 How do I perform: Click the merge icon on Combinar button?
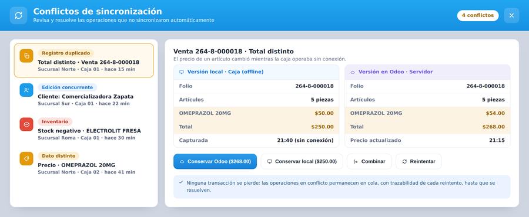tap(356, 162)
